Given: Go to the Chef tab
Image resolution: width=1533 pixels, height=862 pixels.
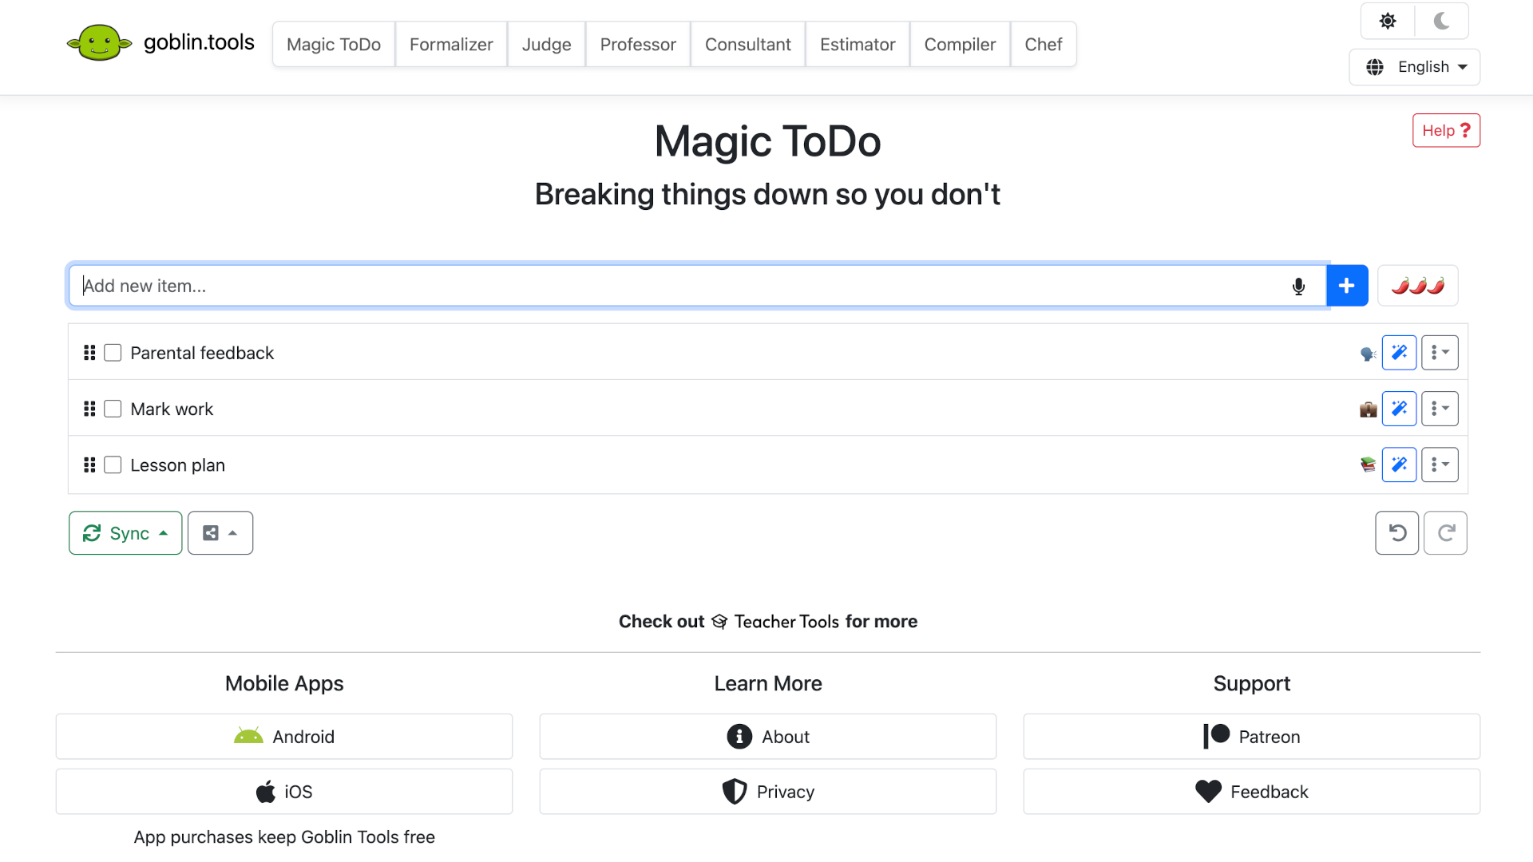Looking at the screenshot, I should click(1043, 45).
